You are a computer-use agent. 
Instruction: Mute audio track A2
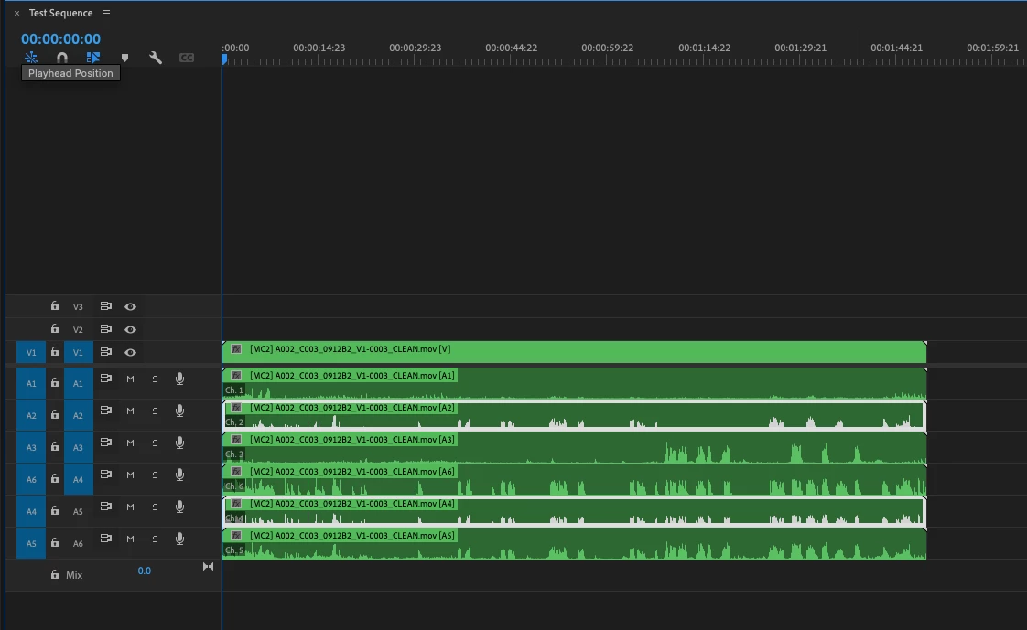(130, 411)
